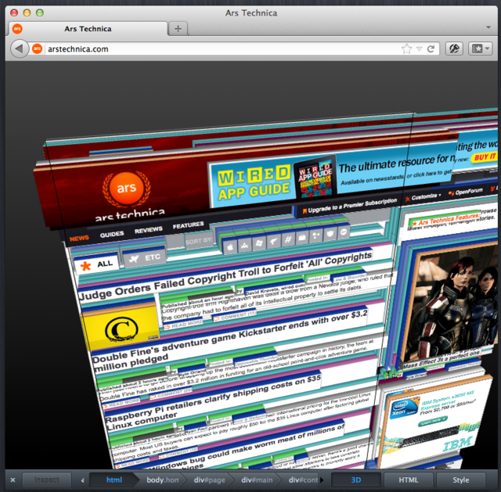501x492 pixels.
Task: Filter by the Windows logo icon
Action: click(259, 243)
